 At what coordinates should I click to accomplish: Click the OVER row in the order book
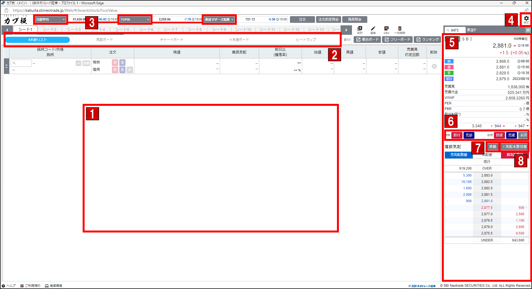487,168
